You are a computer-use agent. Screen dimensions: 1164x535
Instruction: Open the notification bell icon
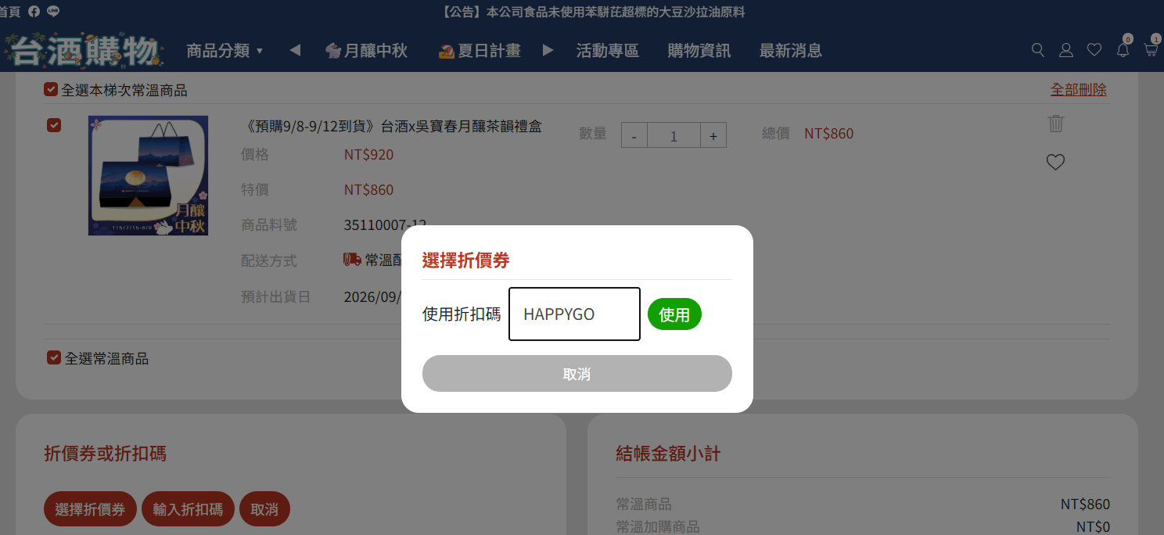tap(1123, 50)
